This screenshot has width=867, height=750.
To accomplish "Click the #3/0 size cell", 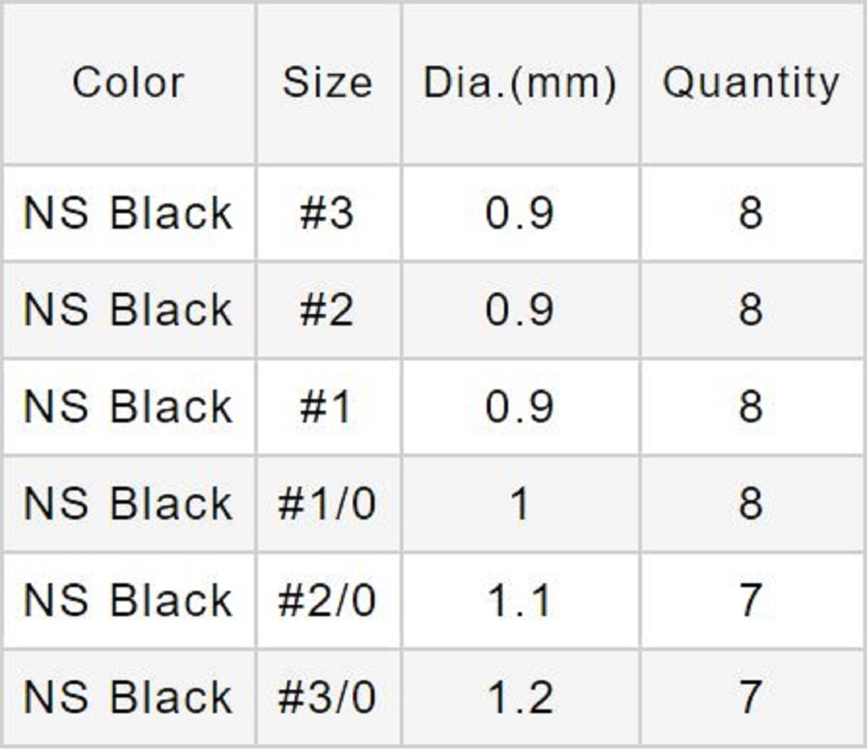I will click(327, 698).
